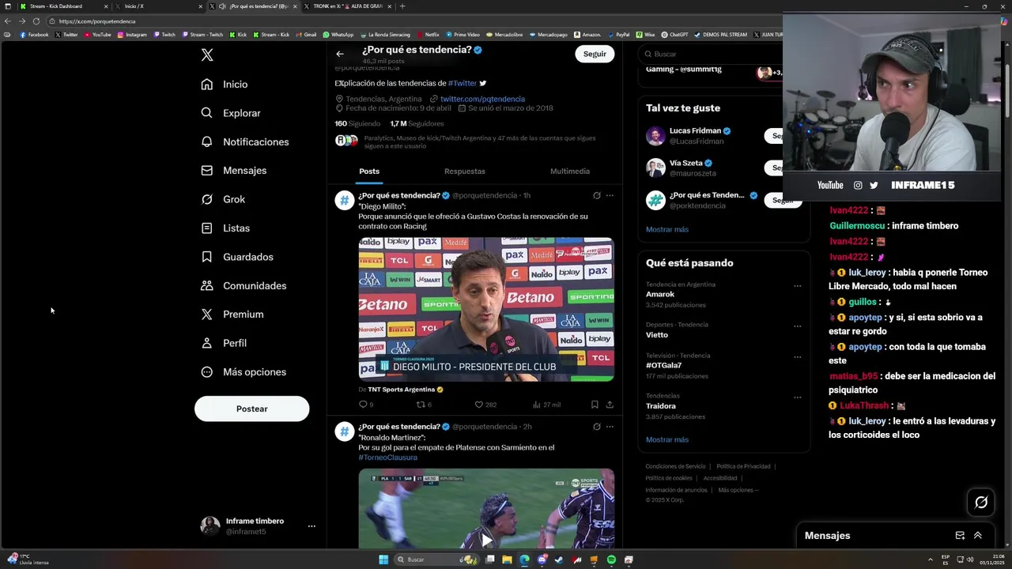Open more options for #OTGala7 trend
1012x569 pixels.
pos(798,357)
